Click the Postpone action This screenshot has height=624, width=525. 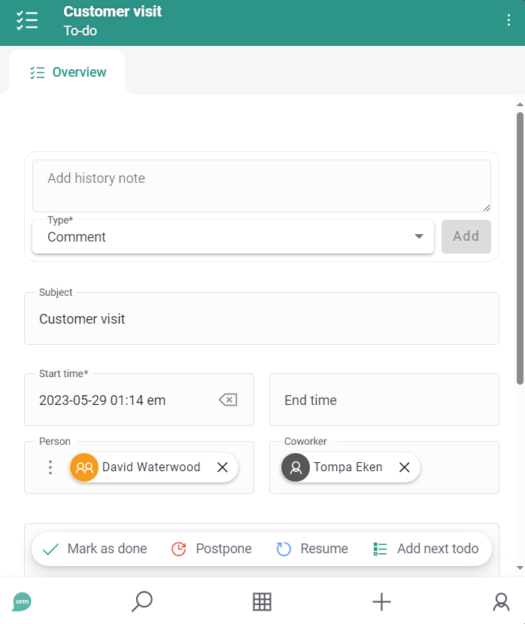[x=211, y=549]
